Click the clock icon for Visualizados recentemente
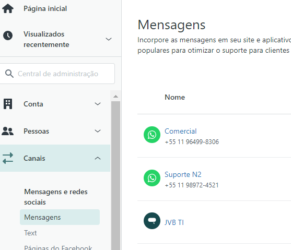This screenshot has width=291, height=250. click(8, 35)
